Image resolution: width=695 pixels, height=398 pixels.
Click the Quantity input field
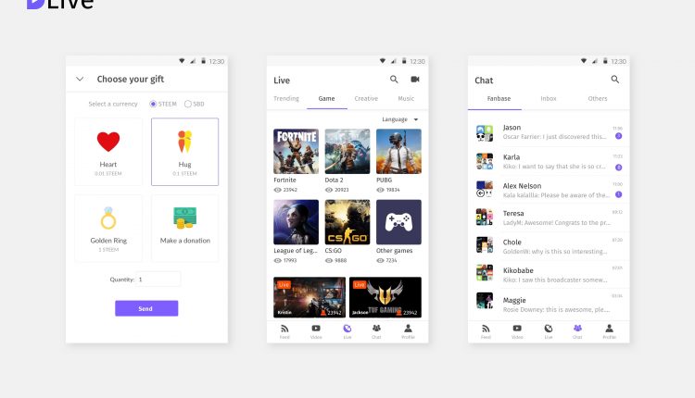coord(158,280)
